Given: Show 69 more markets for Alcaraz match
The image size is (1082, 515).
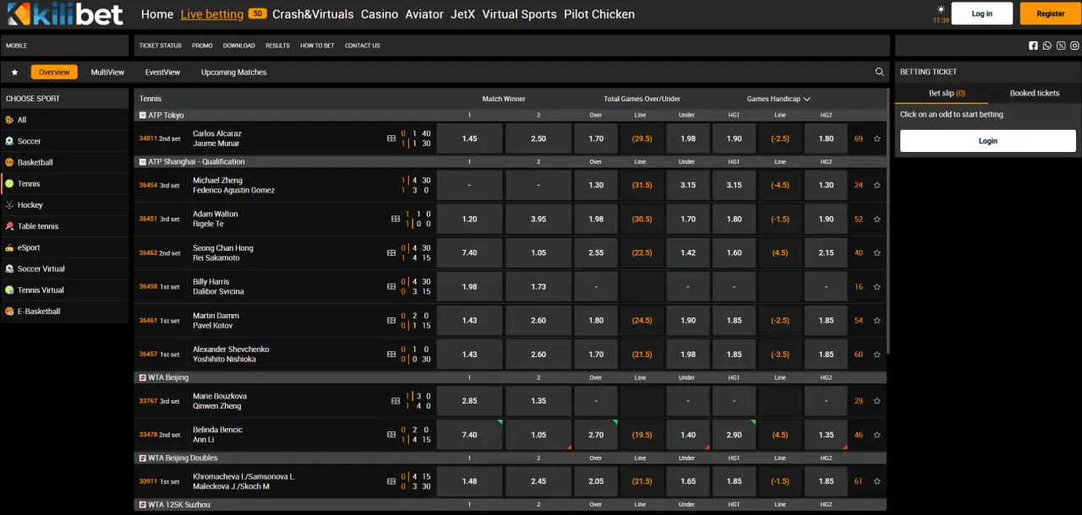Looking at the screenshot, I should tap(859, 138).
